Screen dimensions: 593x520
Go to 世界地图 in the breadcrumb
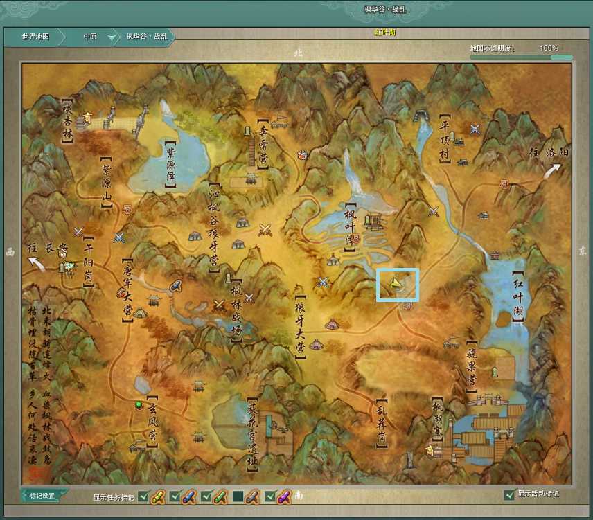pos(35,37)
